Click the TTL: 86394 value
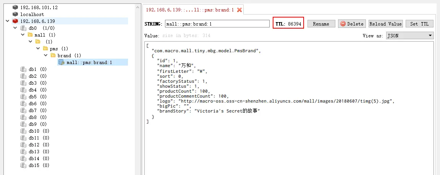Screen dimensions: 440x175 [288, 24]
